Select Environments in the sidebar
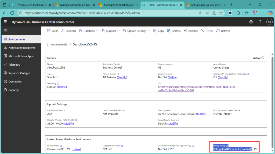The height and width of the screenshot is (154, 275). [x=21, y=39]
